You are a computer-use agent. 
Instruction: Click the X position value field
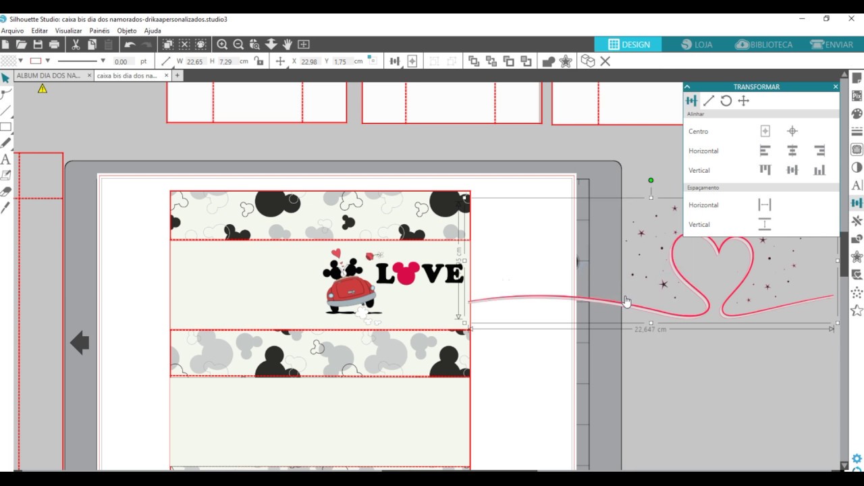pos(309,61)
